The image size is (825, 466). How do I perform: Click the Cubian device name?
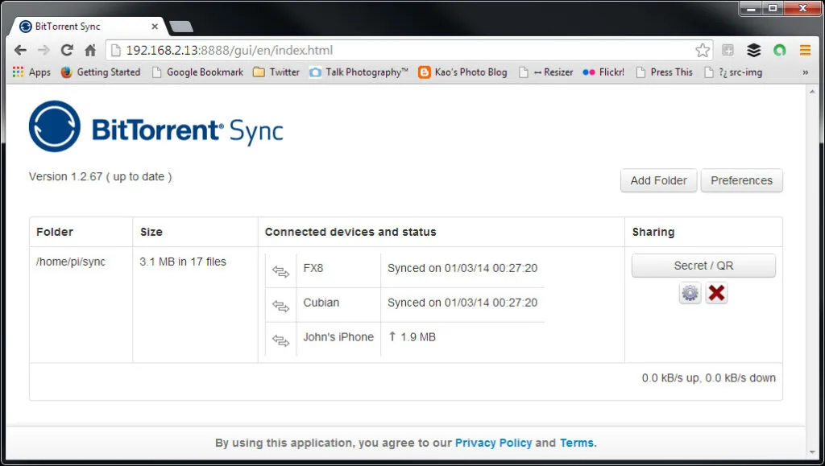tap(321, 303)
